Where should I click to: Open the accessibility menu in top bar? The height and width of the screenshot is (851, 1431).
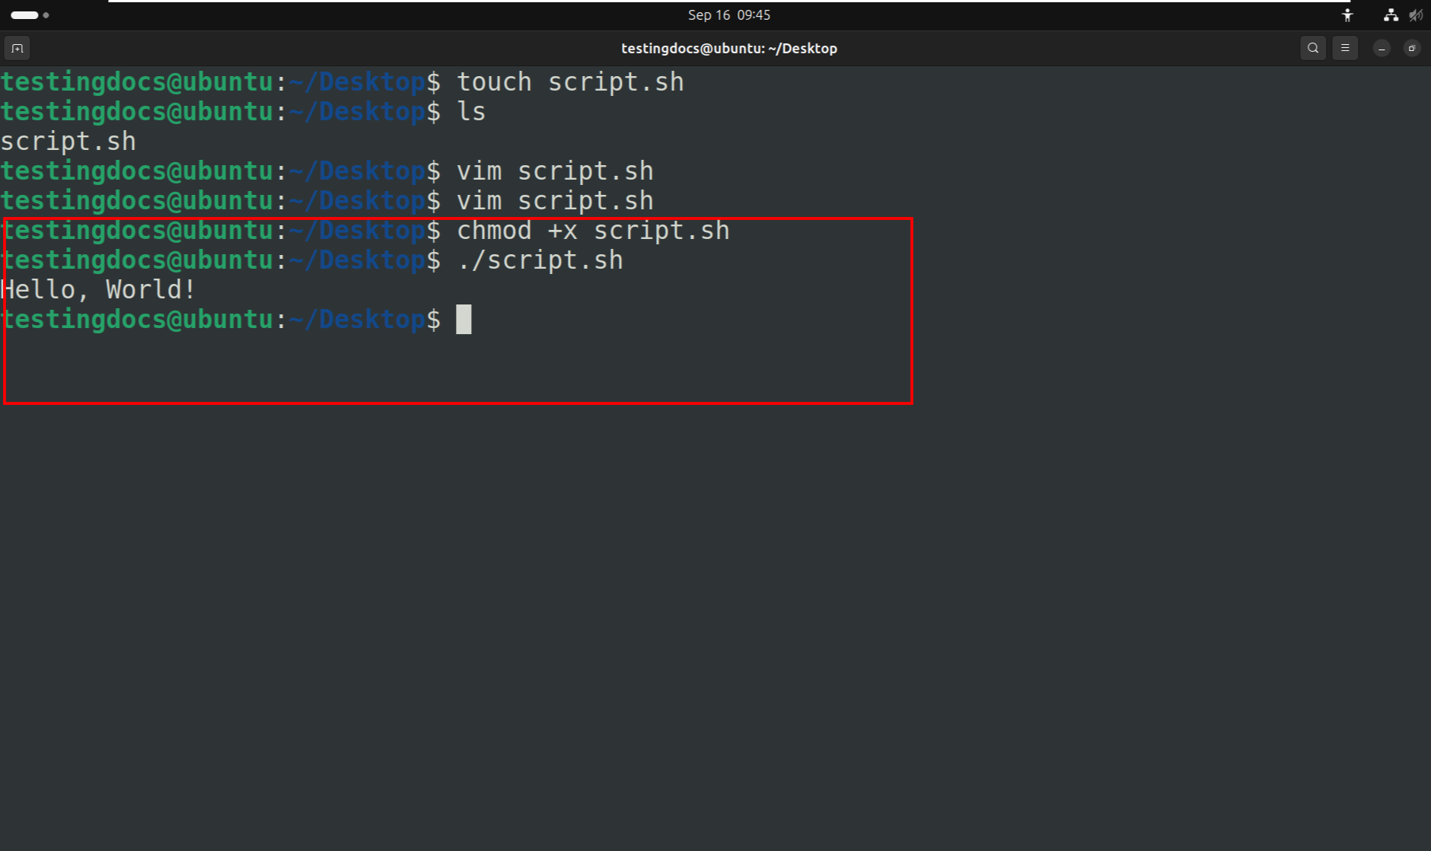1347,15
